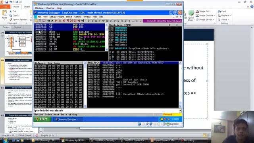Open hardware breakpoints with 'z' button
The height and width of the screenshot is (143, 254).
(x=125, y=21)
